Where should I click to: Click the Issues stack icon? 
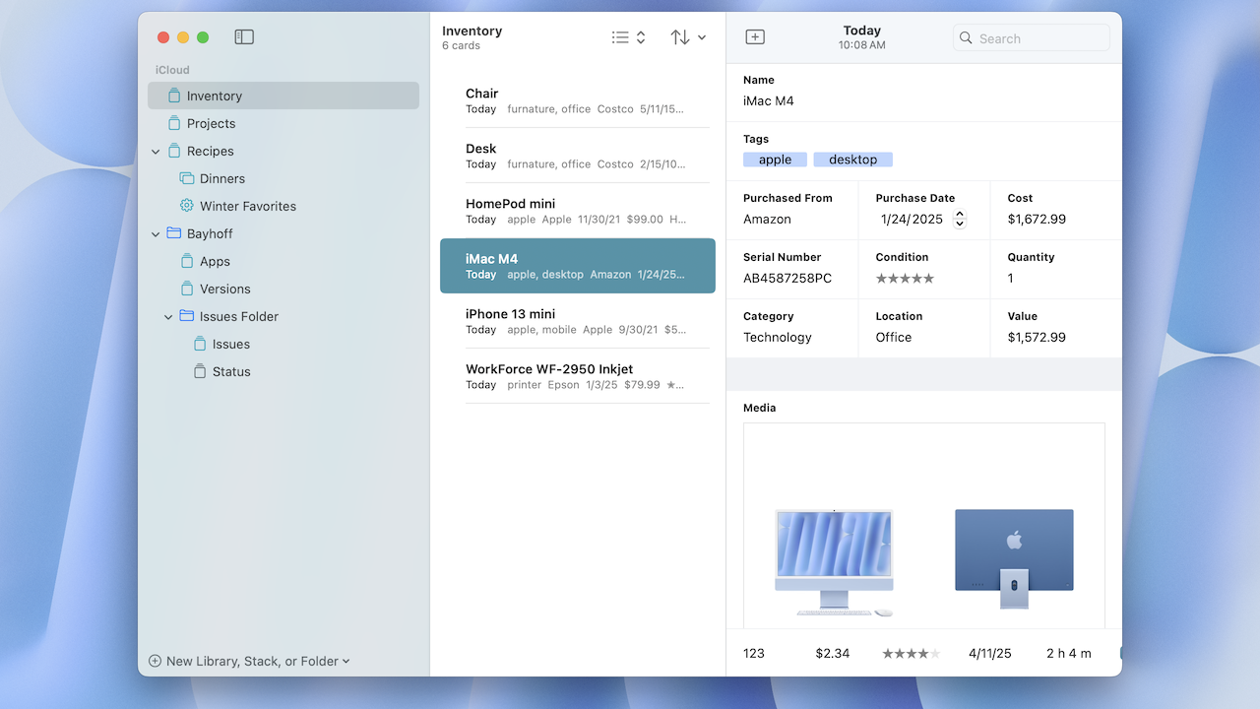tap(200, 344)
